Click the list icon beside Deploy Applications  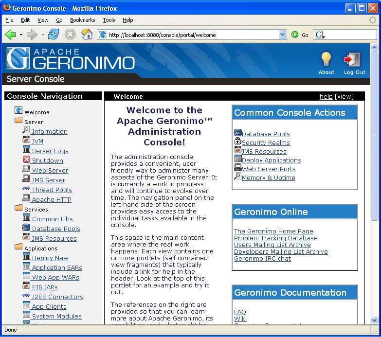pyautogui.click(x=238, y=159)
